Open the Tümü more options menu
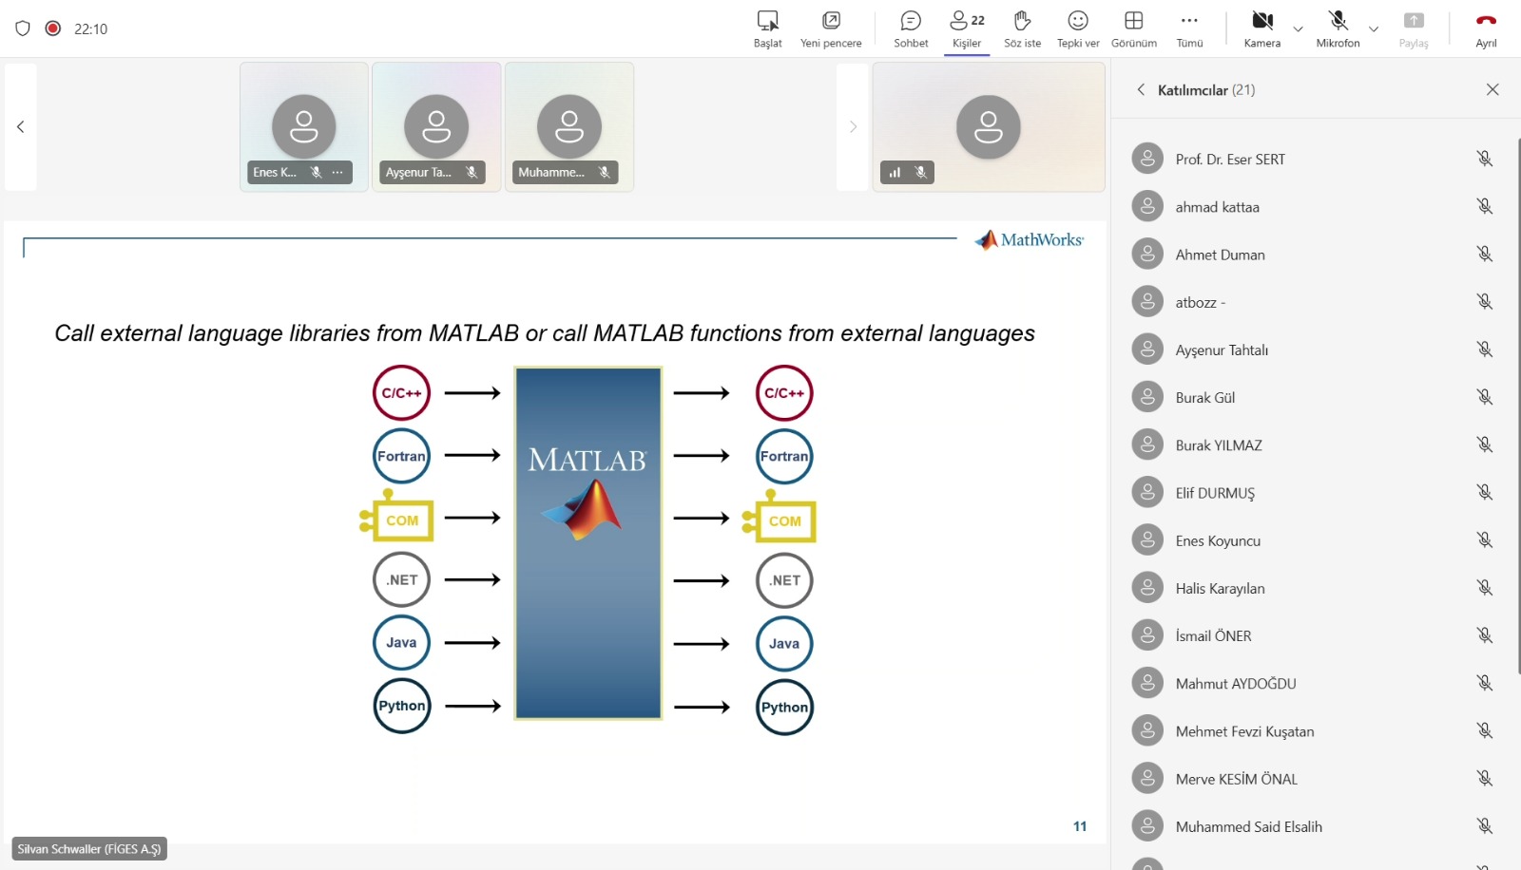 click(x=1189, y=28)
